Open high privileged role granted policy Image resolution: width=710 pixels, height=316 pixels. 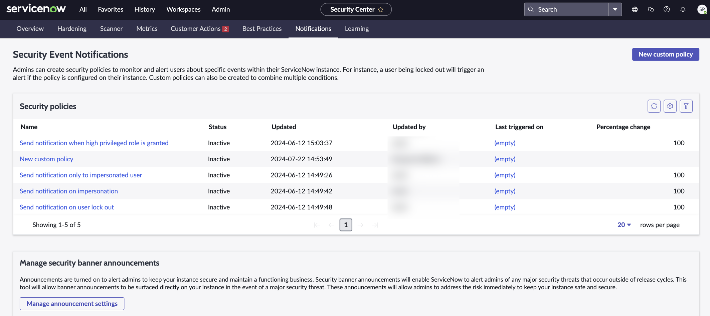point(94,143)
